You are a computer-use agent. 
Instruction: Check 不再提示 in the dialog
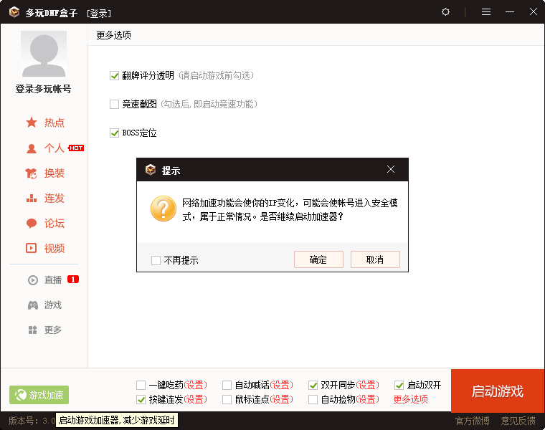pos(156,260)
